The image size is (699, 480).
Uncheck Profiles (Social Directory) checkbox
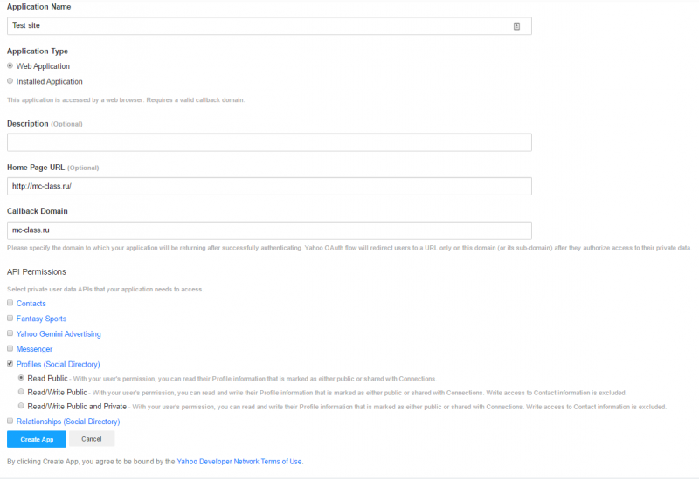tap(10, 363)
